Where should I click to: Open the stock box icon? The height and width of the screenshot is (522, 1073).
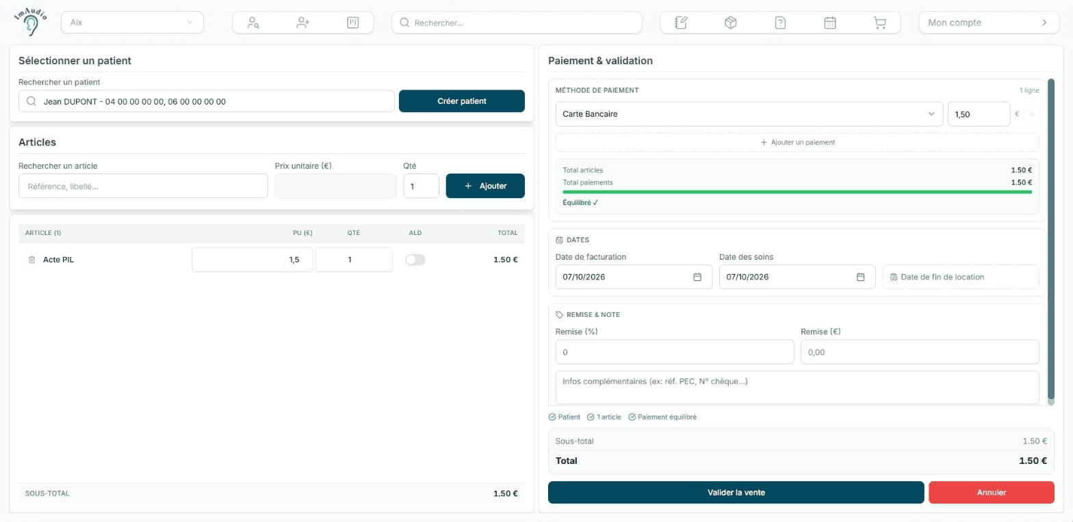click(730, 23)
